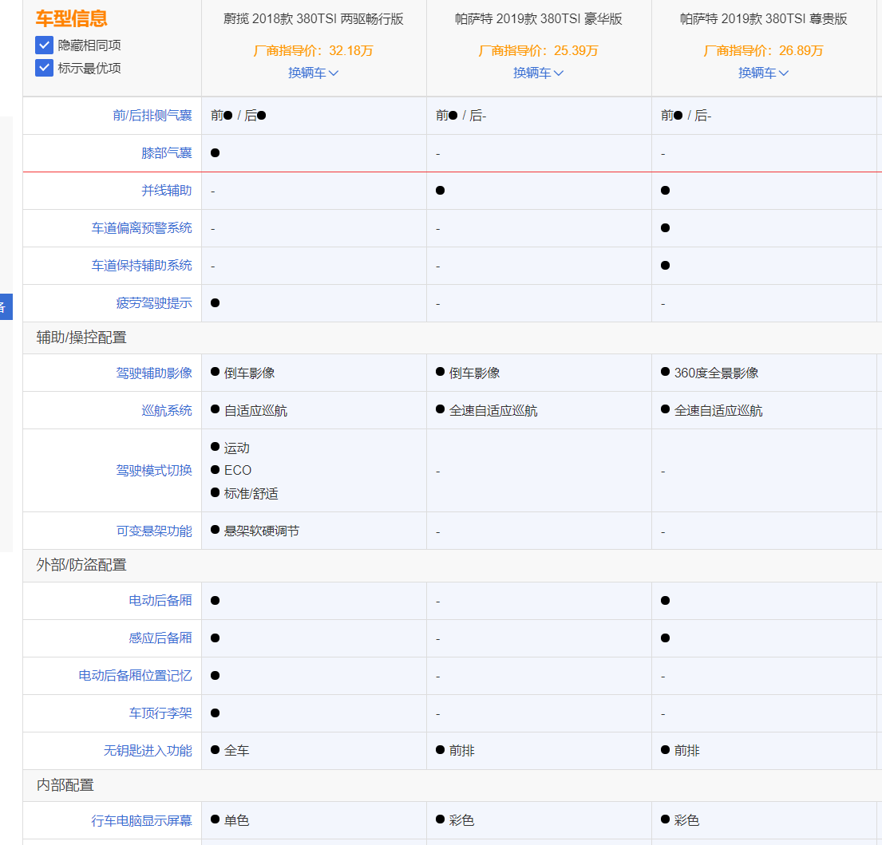Click the 无钥匙进入功能 link
882x845 pixels.
148,751
